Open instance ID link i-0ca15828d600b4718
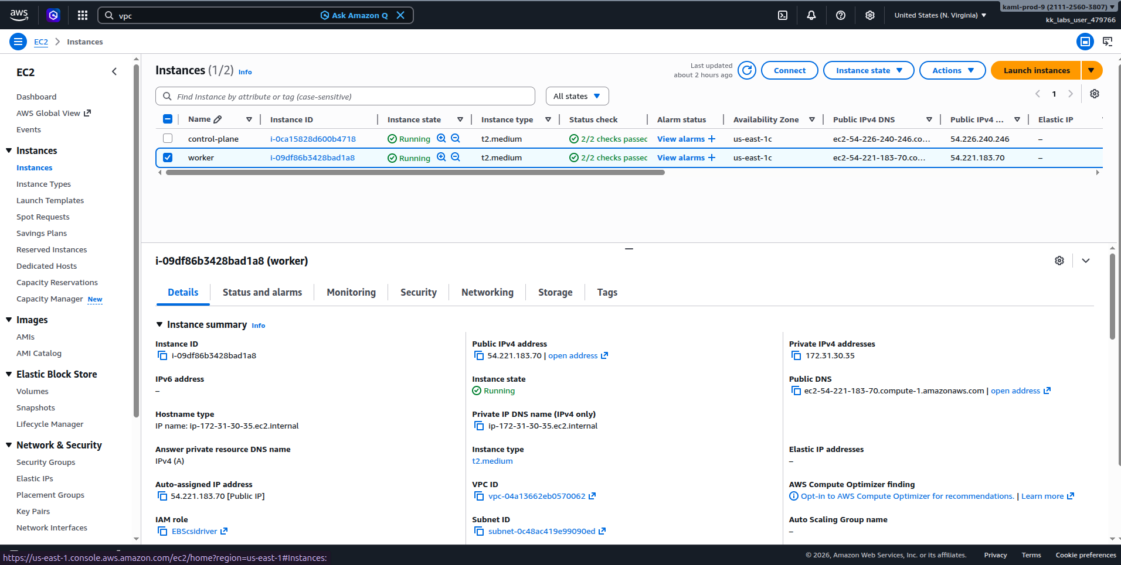The image size is (1121, 565). point(313,139)
